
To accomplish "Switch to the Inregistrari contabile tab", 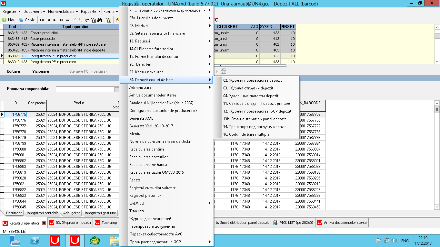I will click(43, 213).
